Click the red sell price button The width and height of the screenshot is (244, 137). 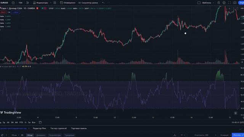click(3, 12)
